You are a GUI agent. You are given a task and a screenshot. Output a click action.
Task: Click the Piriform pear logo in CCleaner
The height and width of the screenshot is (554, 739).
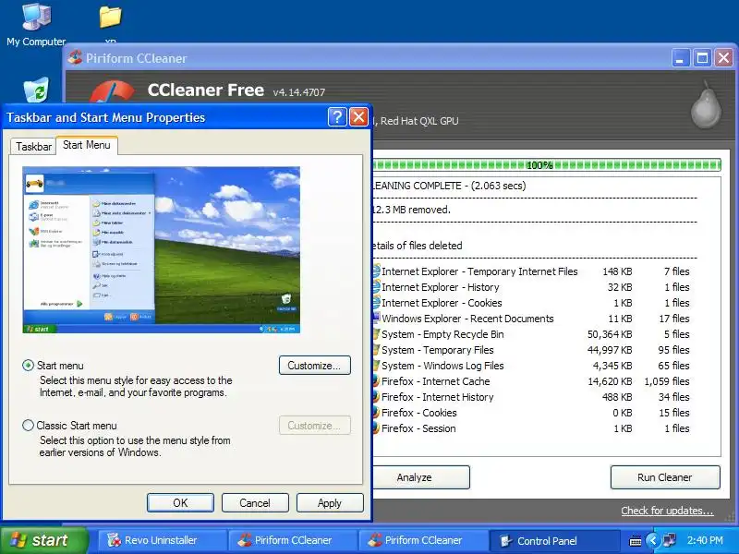pyautogui.click(x=706, y=104)
